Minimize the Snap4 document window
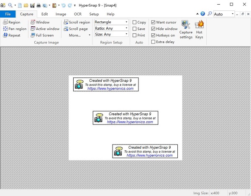This screenshot has width=251, height=196. (237, 14)
